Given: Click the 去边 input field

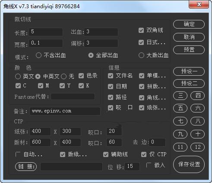Looking at the screenshot, I should pyautogui.click(x=158, y=142).
